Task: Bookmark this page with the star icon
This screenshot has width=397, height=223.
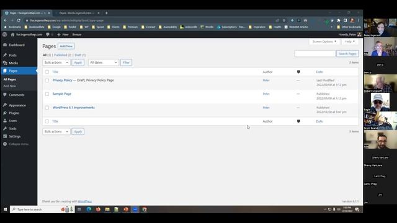Action: [284, 20]
